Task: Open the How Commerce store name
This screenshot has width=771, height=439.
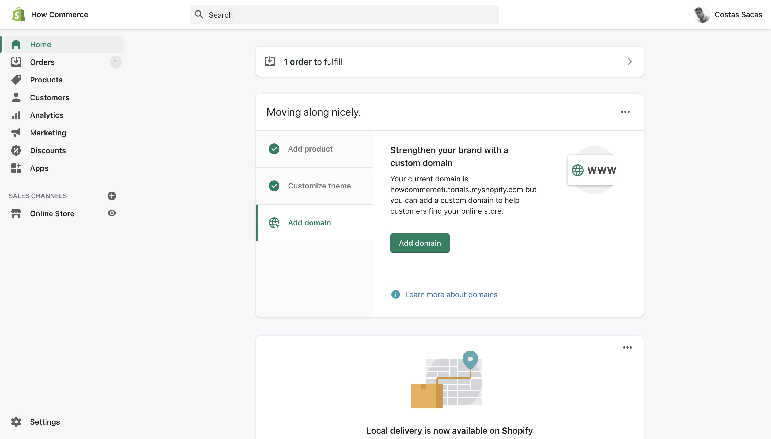Action: pyautogui.click(x=59, y=14)
